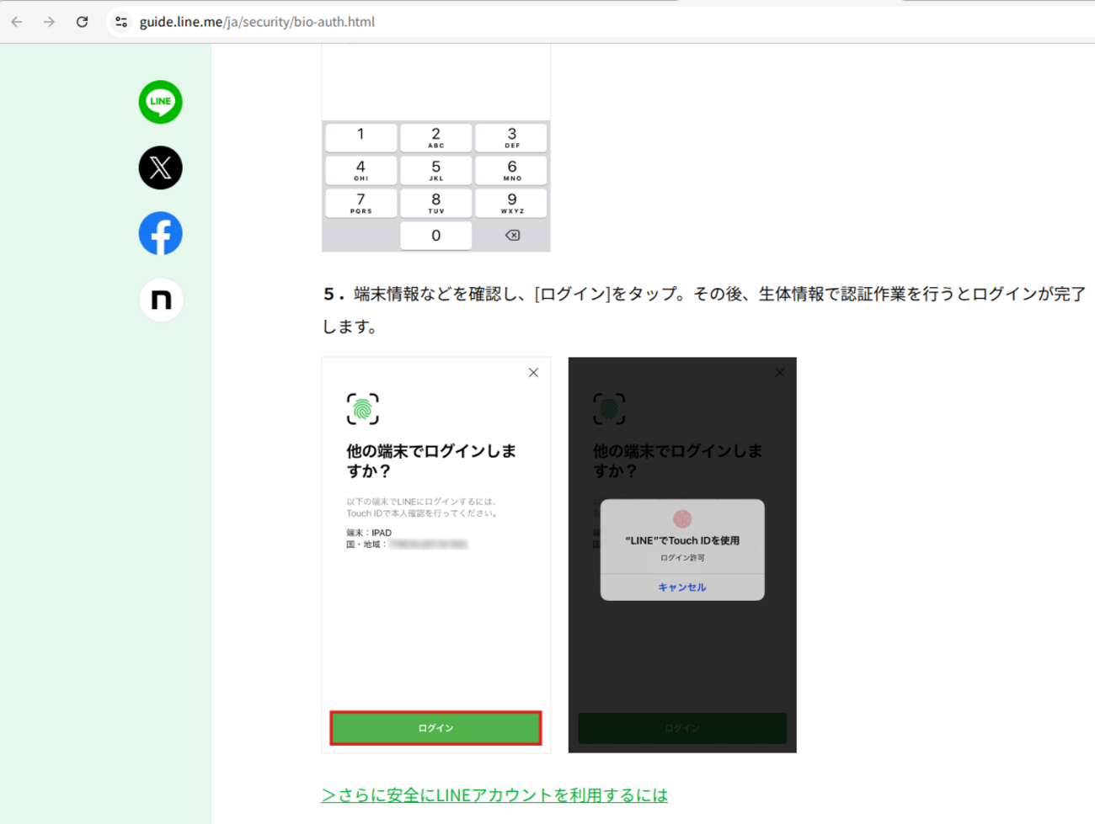1095x824 pixels.
Task: Tap key 4 GHI in the keypad image
Action: (x=361, y=170)
